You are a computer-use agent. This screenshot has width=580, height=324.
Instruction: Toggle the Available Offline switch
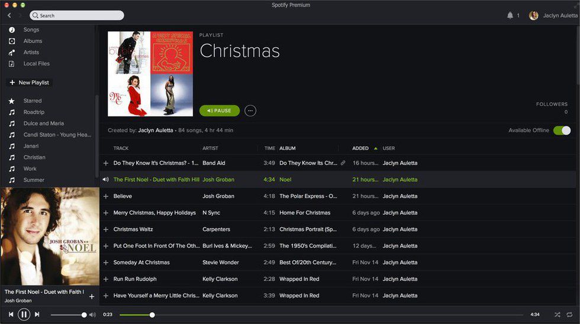[562, 130]
